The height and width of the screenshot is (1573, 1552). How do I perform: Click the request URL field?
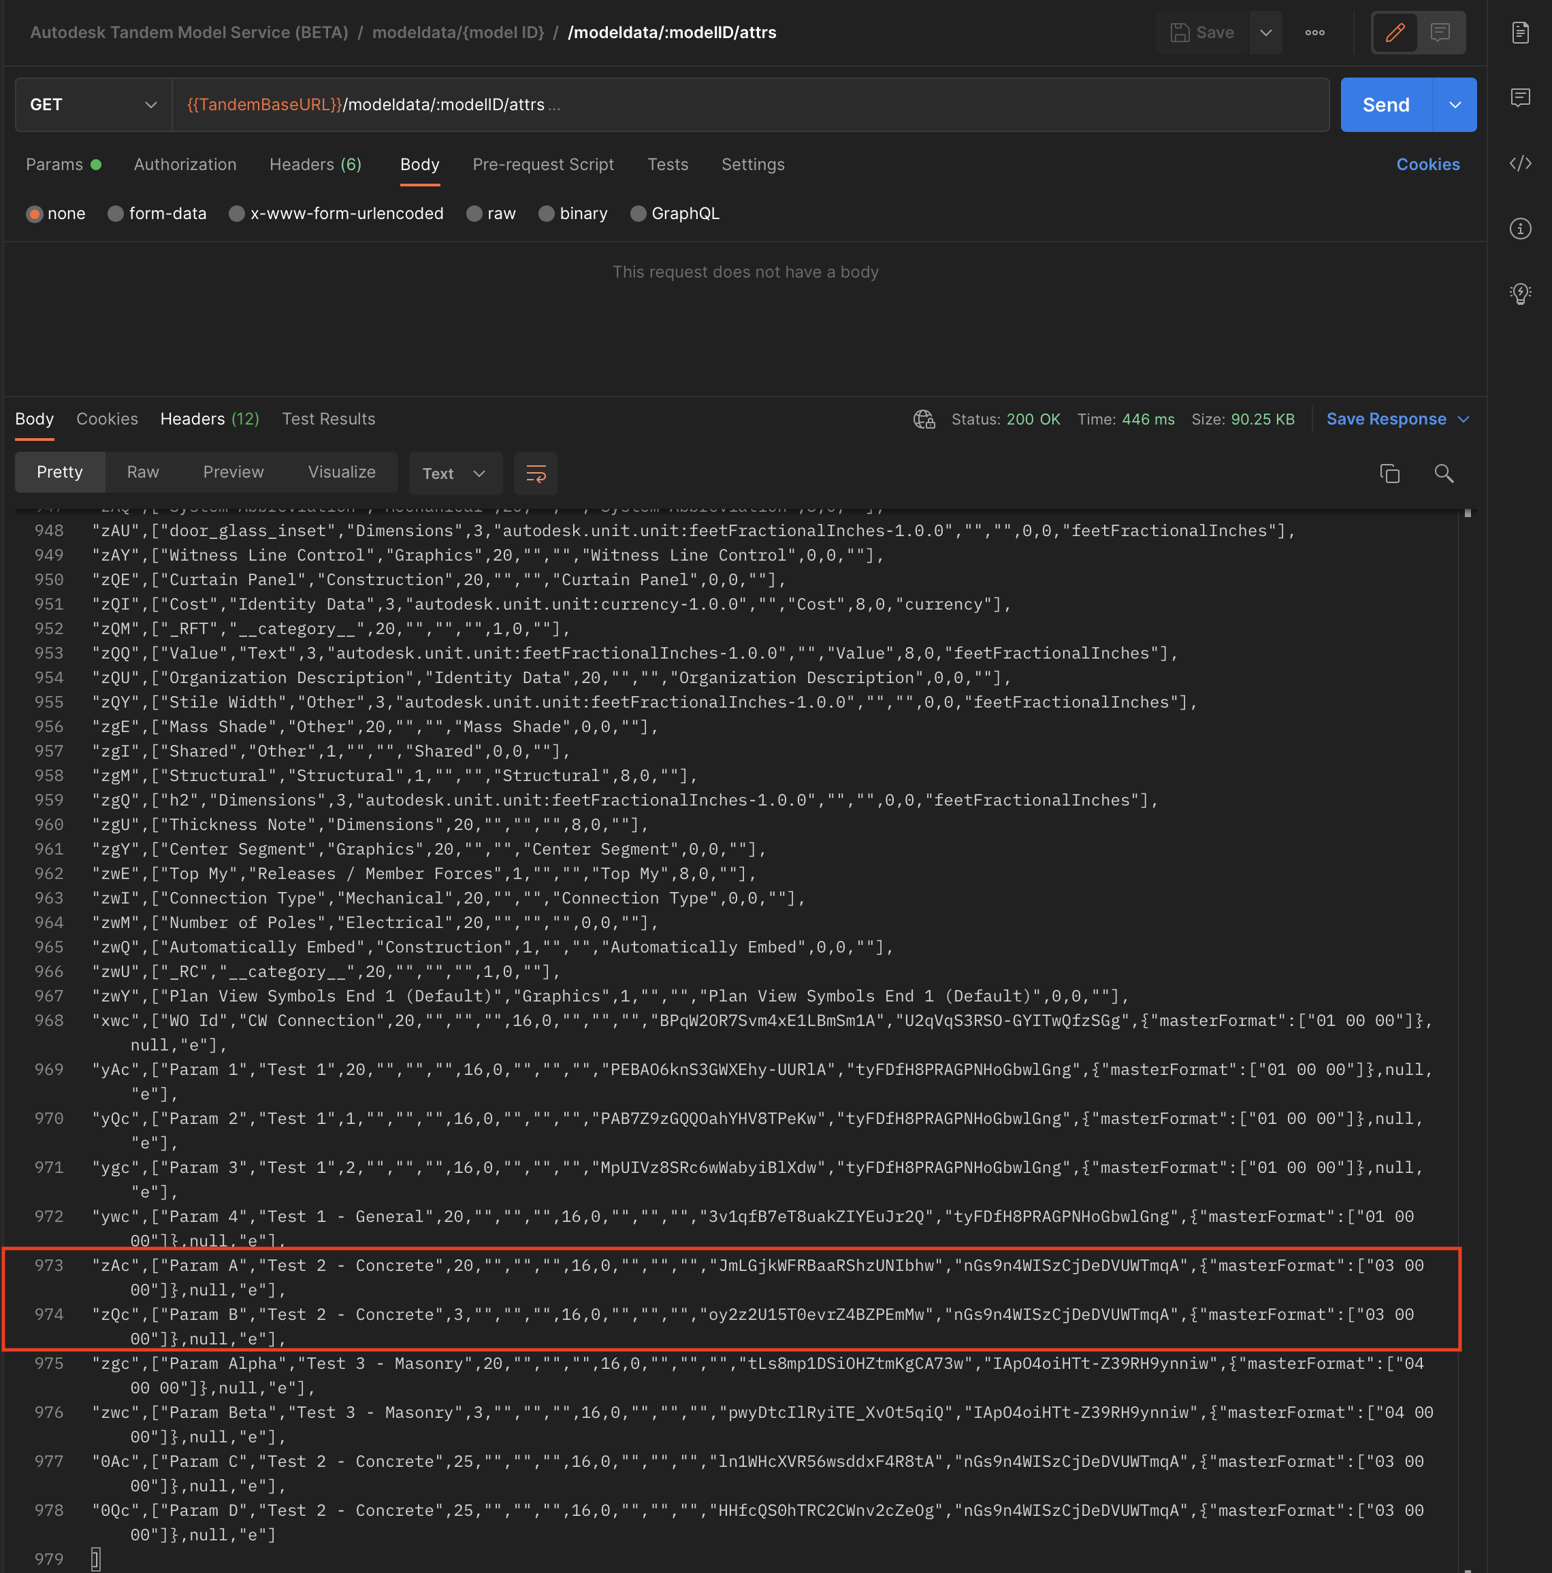[x=750, y=104]
